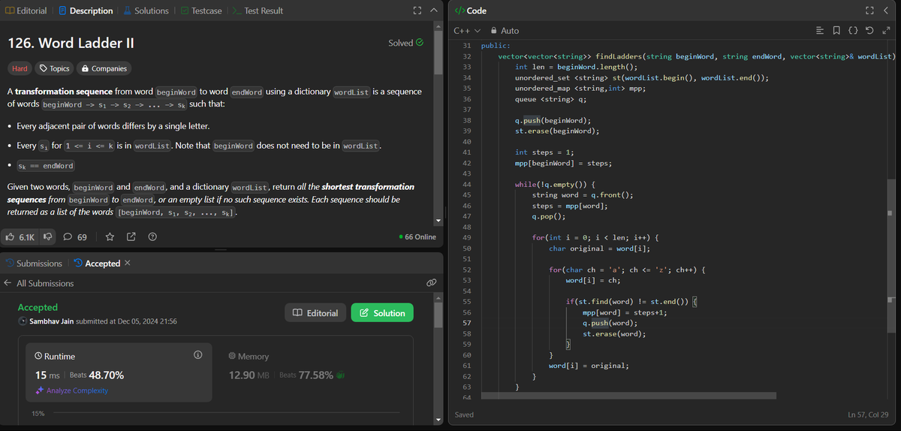Open the C++ language dropdown
This screenshot has width=901, height=431.
467,31
